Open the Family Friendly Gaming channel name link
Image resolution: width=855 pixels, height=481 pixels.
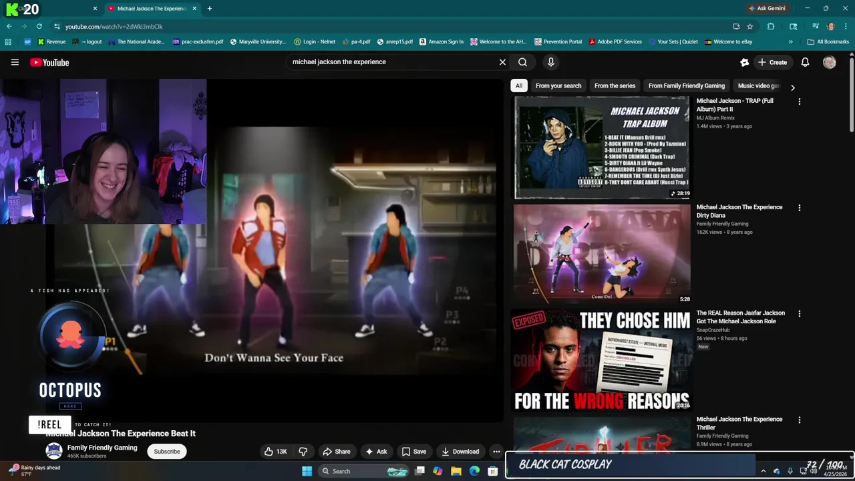[x=102, y=448]
